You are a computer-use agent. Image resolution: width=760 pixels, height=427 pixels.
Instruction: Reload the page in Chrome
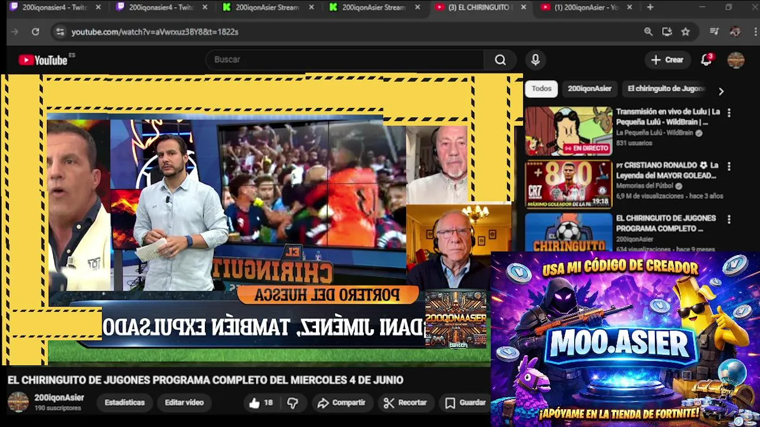36,32
